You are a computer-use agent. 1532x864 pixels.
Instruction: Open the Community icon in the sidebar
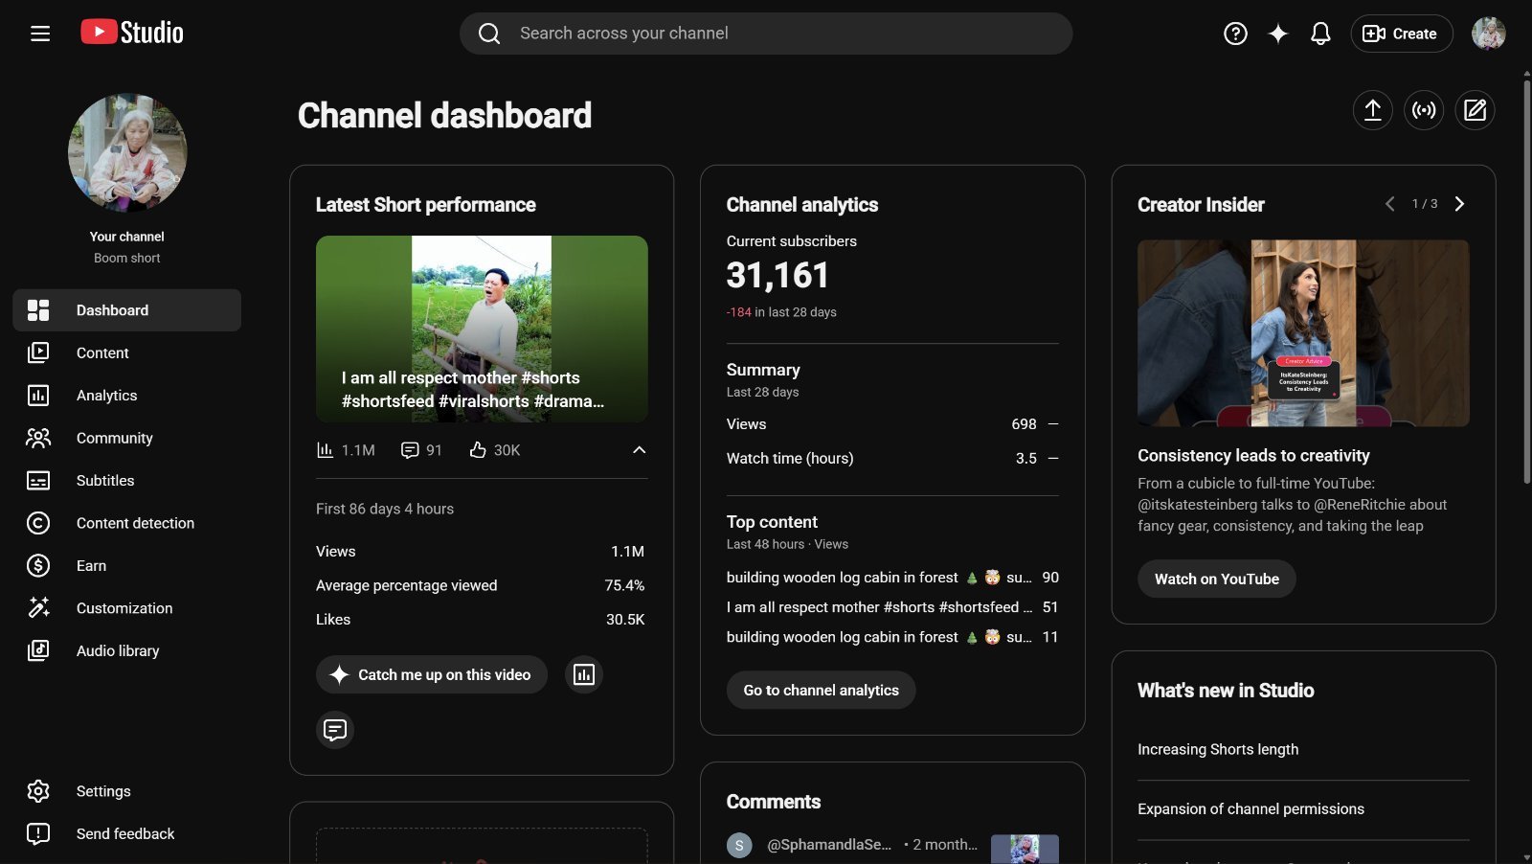[38, 438]
